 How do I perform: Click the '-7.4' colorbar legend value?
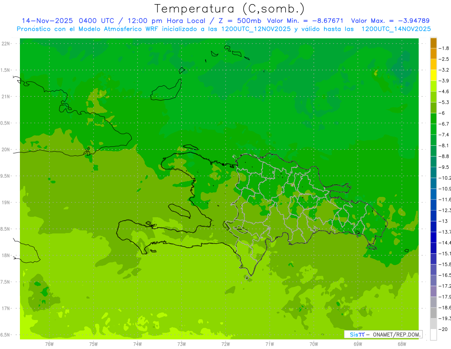(444, 135)
